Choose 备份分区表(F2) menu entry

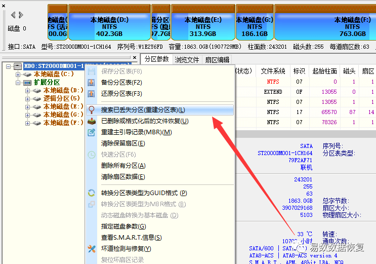coord(160,83)
